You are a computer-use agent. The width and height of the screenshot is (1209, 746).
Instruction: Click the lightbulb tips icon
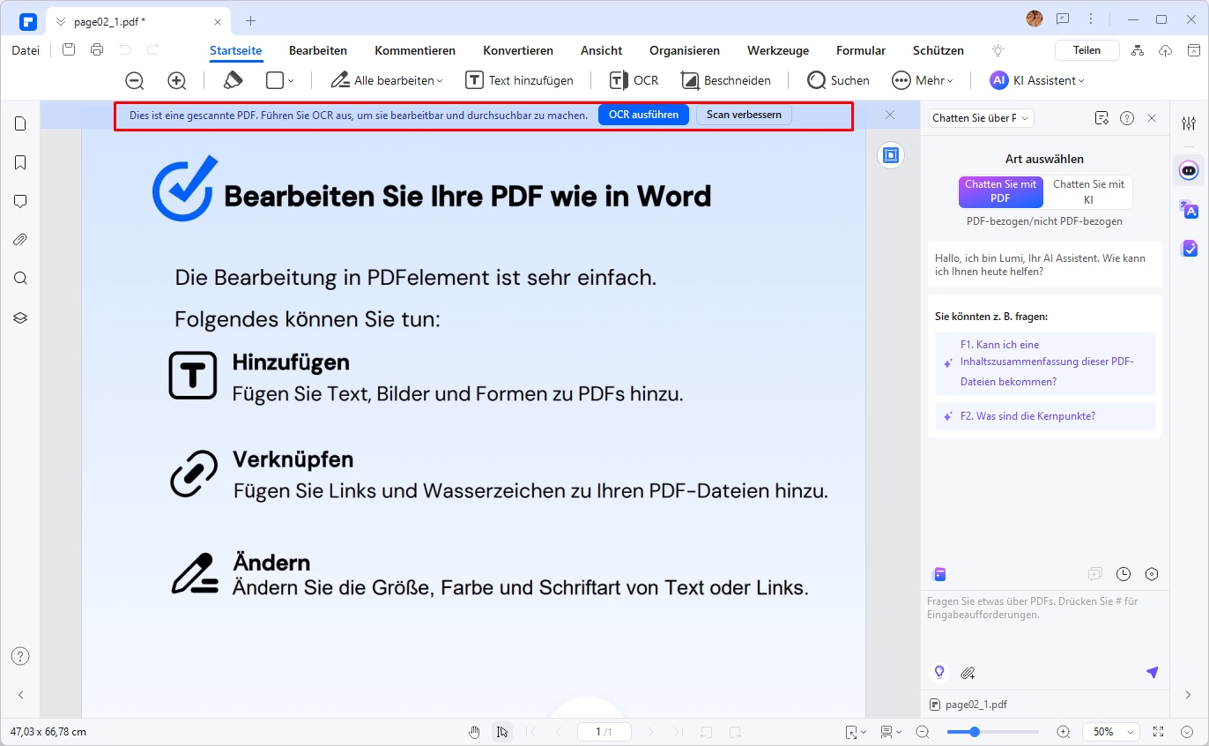coord(998,50)
